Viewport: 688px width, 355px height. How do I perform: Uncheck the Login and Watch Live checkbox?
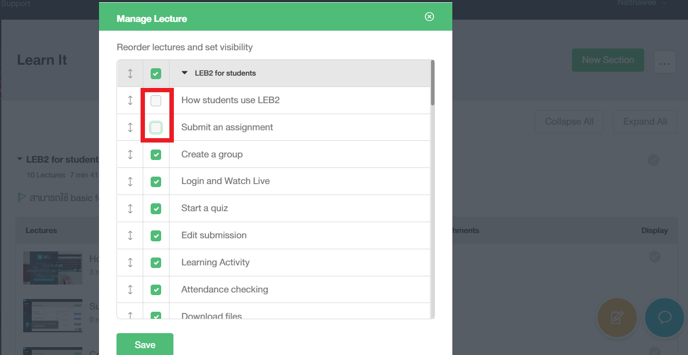click(156, 182)
